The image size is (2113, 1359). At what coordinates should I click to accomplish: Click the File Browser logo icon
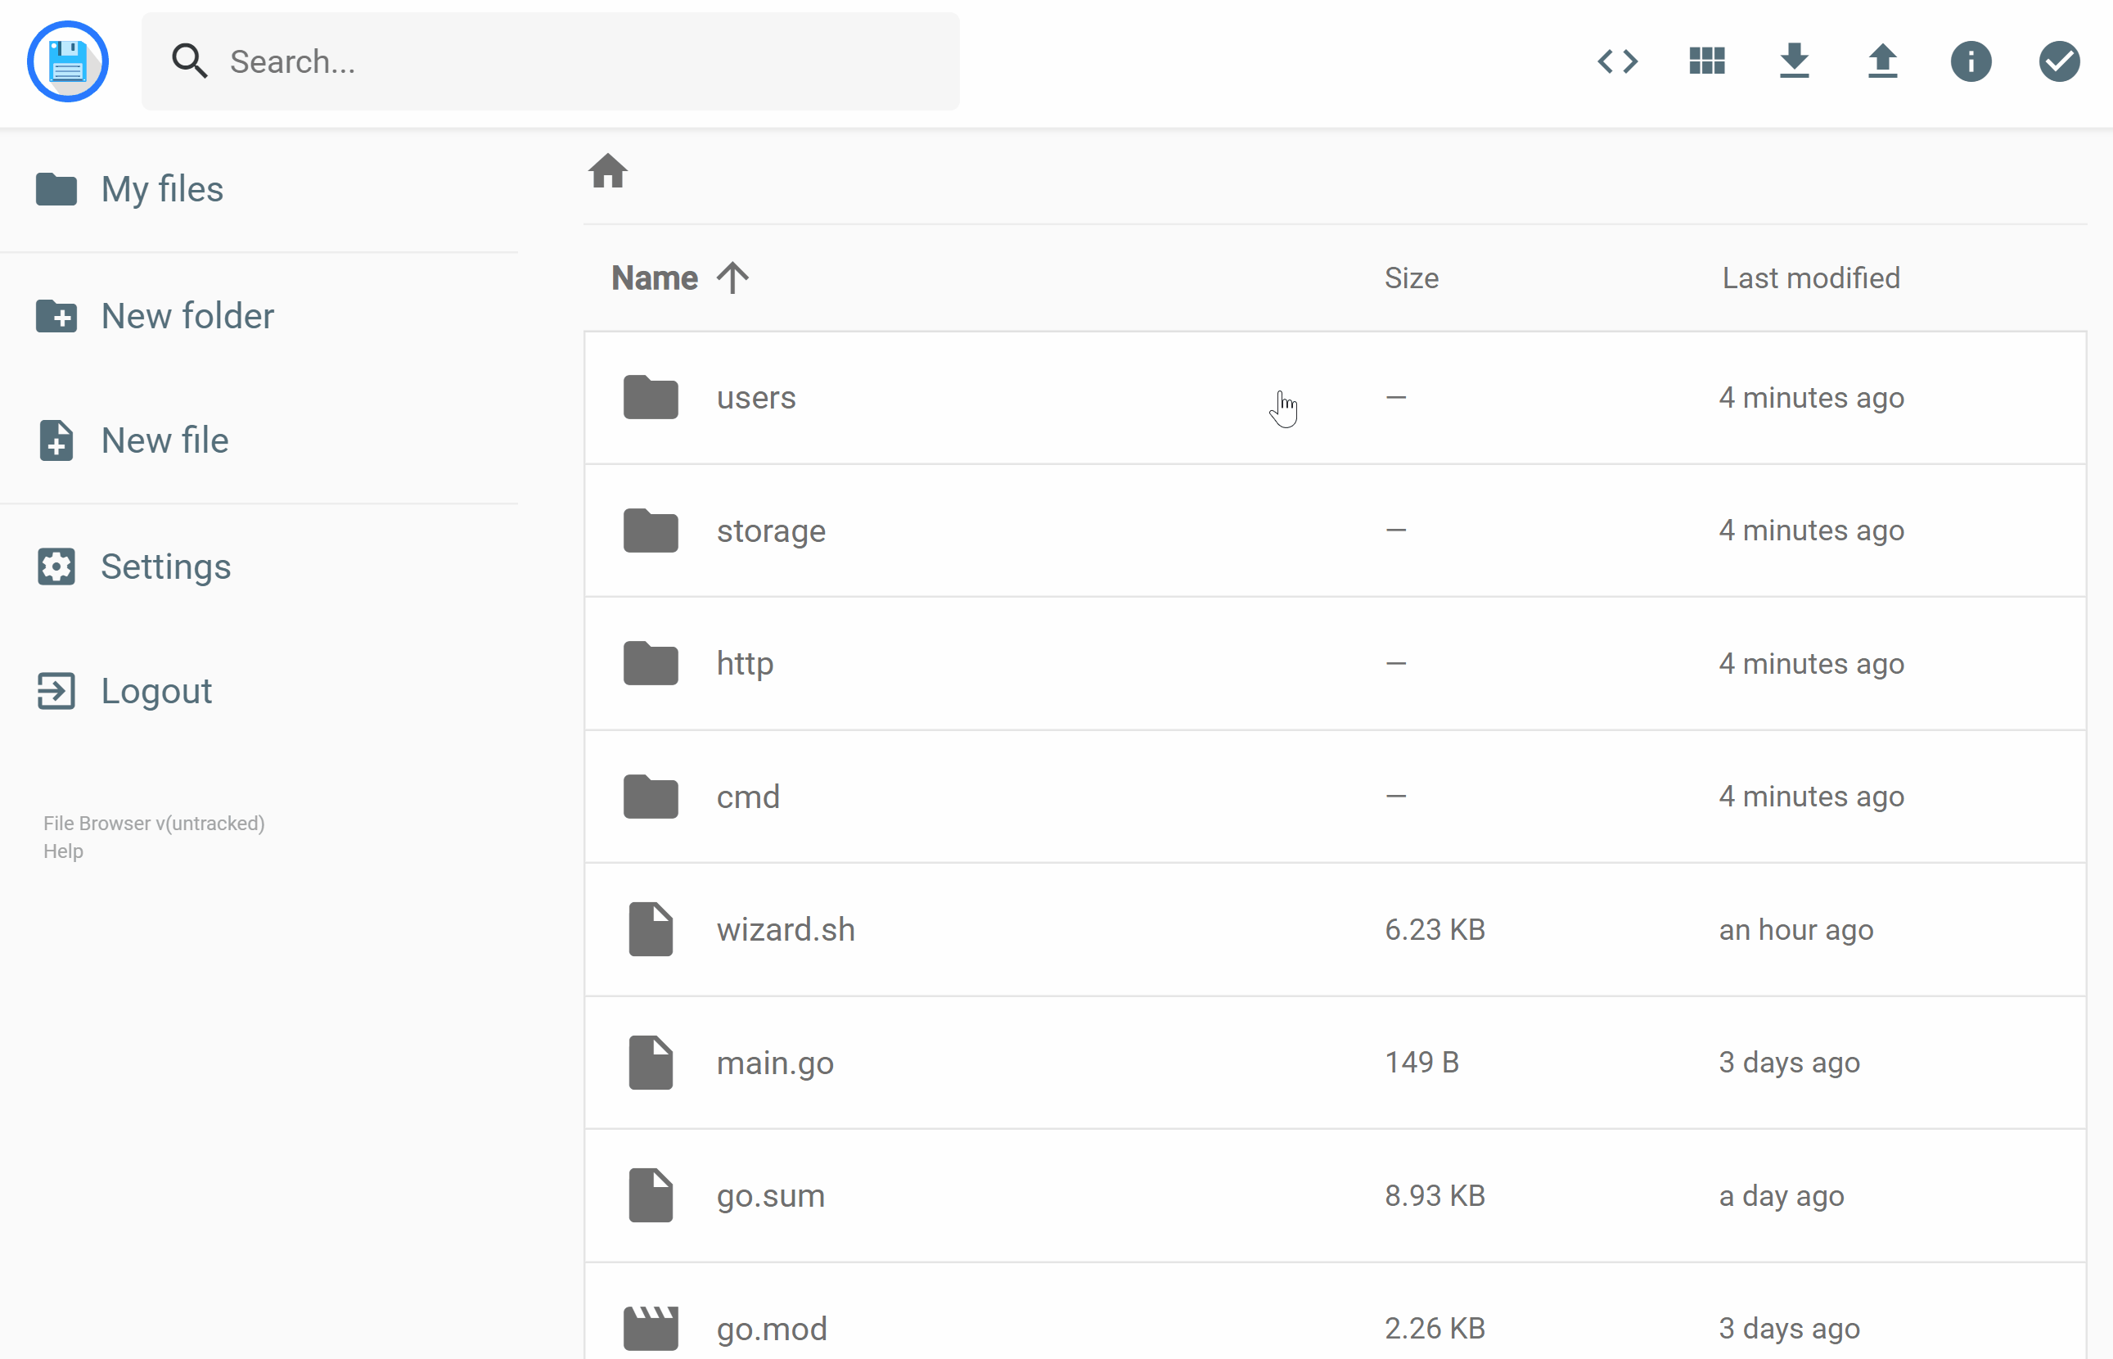click(70, 61)
